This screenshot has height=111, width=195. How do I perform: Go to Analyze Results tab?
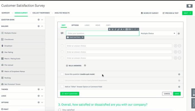pos(62,13)
